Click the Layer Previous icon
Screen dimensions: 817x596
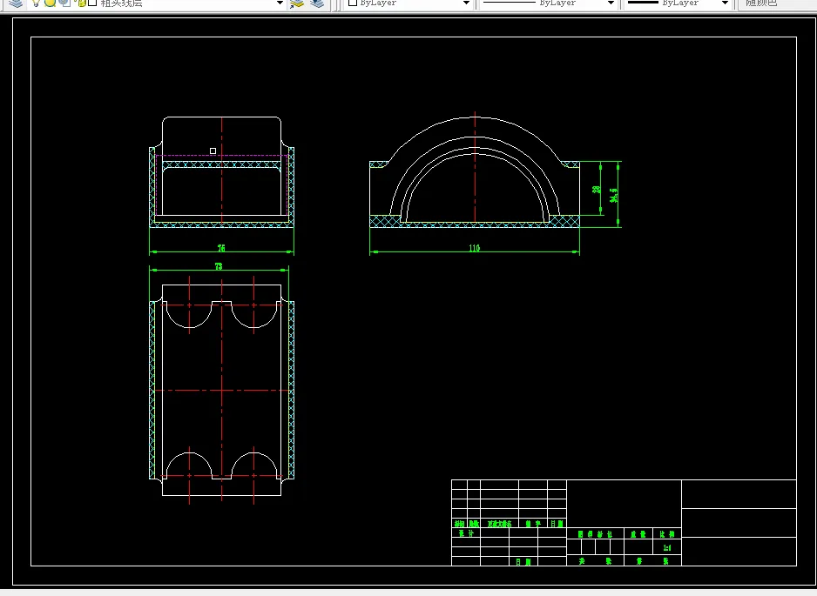click(x=317, y=3)
